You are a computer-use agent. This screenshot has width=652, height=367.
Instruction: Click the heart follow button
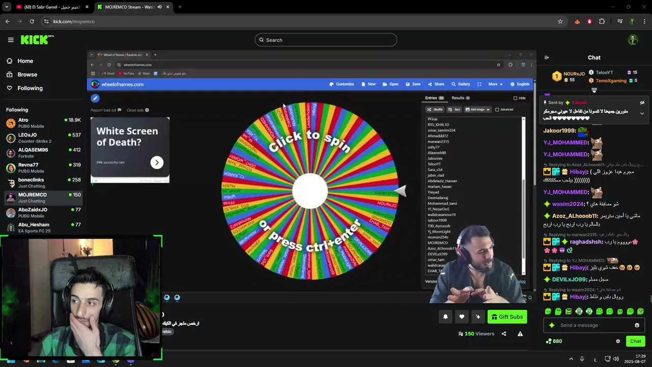(461, 317)
